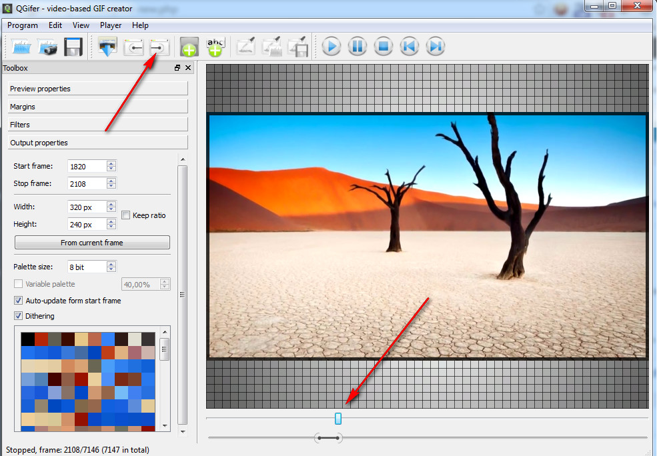The image size is (657, 456).
Task: Click the video position slider handle
Action: pyautogui.click(x=338, y=418)
